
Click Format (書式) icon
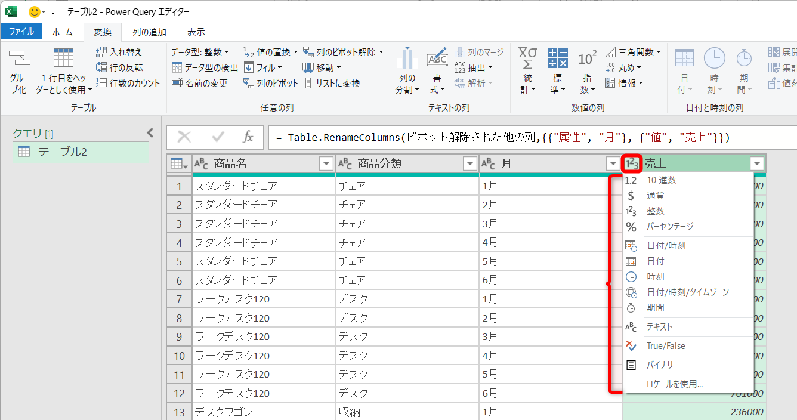(x=437, y=58)
